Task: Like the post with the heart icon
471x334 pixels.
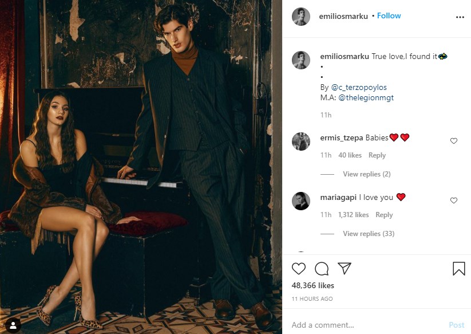Action: click(299, 269)
